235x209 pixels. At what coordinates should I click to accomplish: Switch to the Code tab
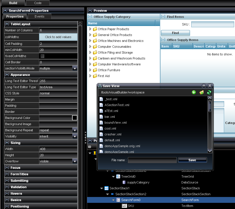[x=38, y=3]
